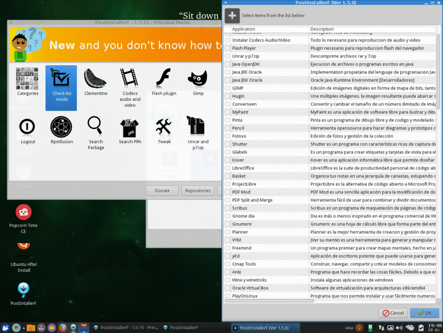The height and width of the screenshot is (333, 443).
Task: Click the Freemind row
Action: pyautogui.click(x=330, y=248)
